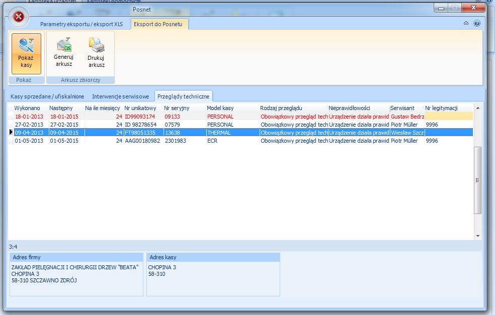The image size is (495, 315).
Task: Switch to Parametry eksportu / eksport XLS tab
Action: pos(81,24)
